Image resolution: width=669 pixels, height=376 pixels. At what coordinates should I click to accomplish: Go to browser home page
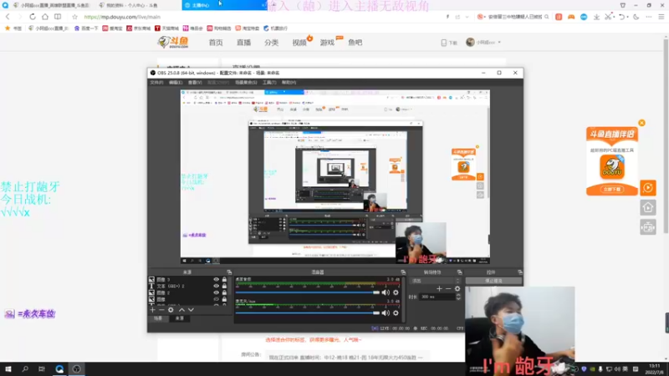[45, 17]
